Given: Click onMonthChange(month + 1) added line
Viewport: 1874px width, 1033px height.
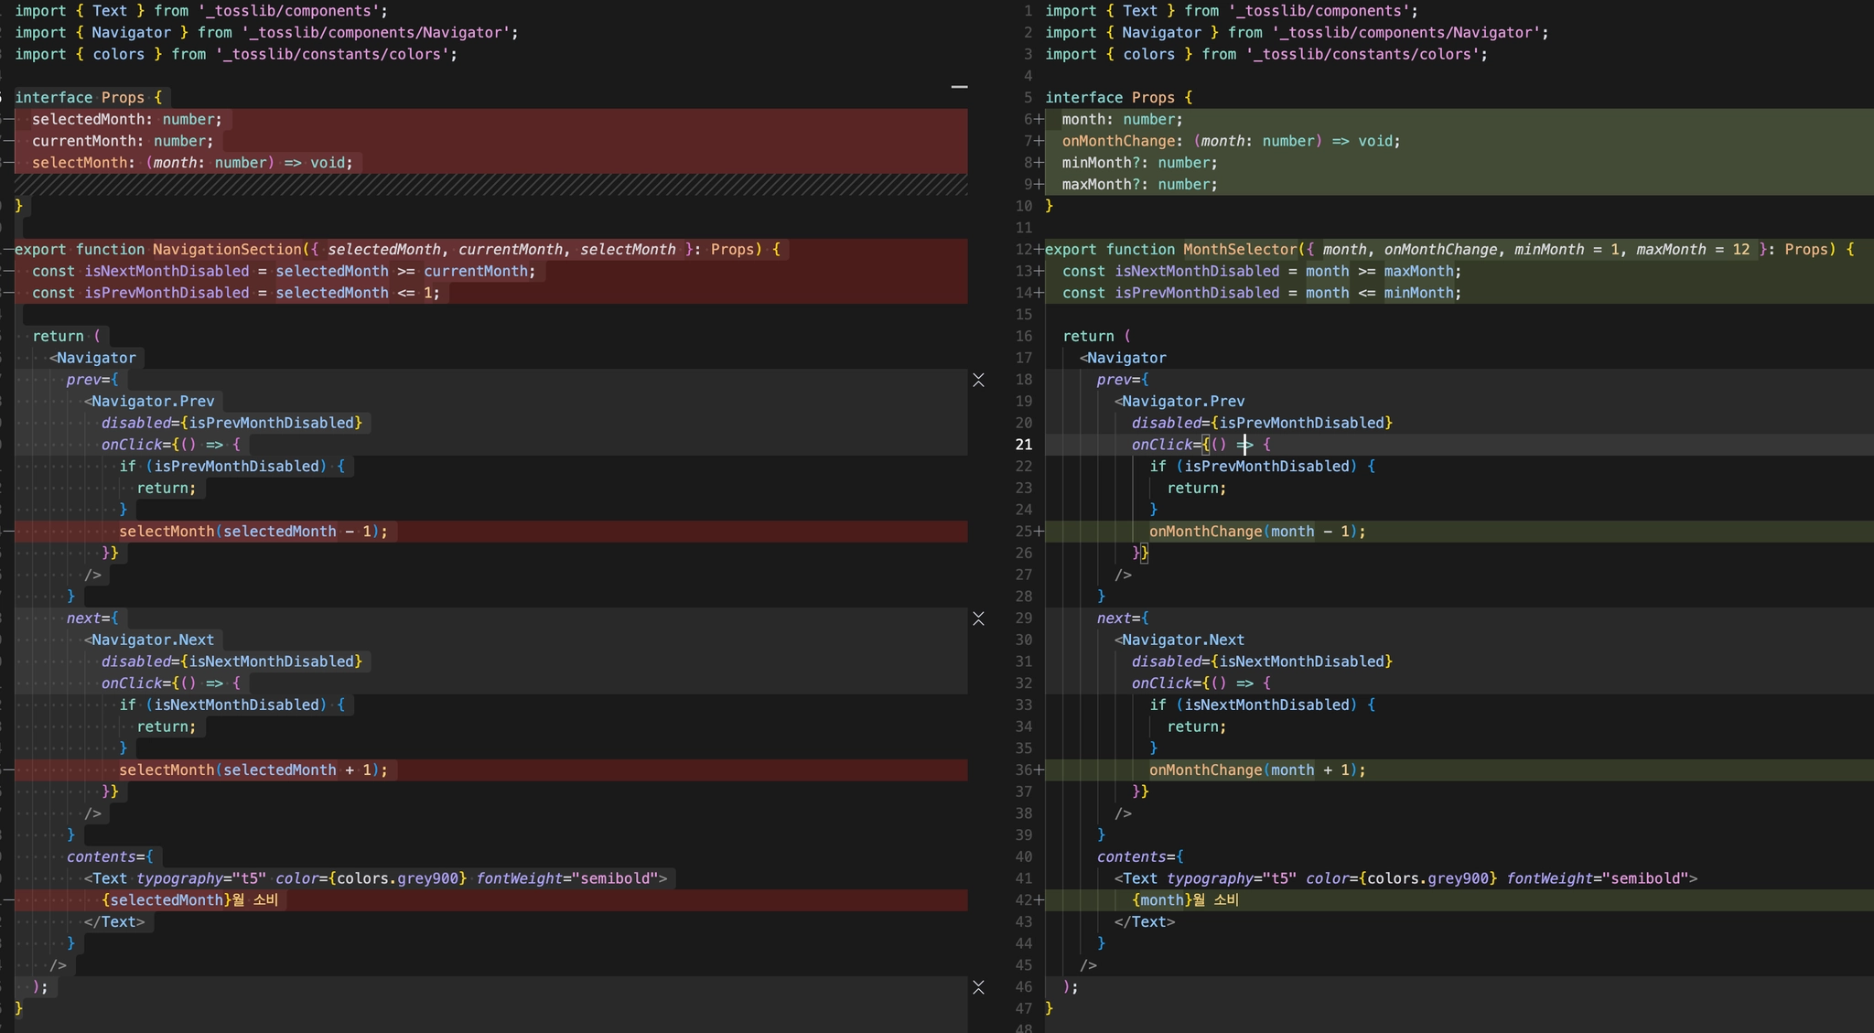Looking at the screenshot, I should pos(1256,770).
